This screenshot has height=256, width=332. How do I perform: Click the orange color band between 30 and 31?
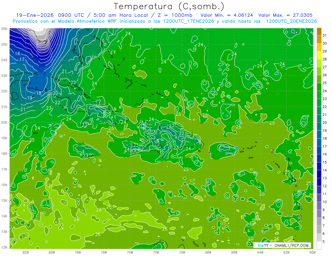pos(319,39)
